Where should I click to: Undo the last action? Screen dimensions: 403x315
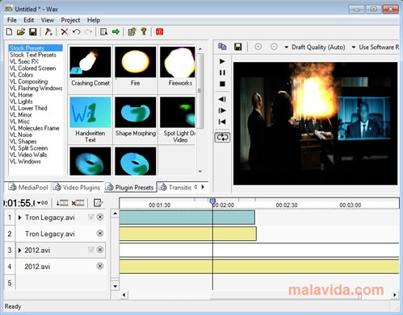(77, 32)
